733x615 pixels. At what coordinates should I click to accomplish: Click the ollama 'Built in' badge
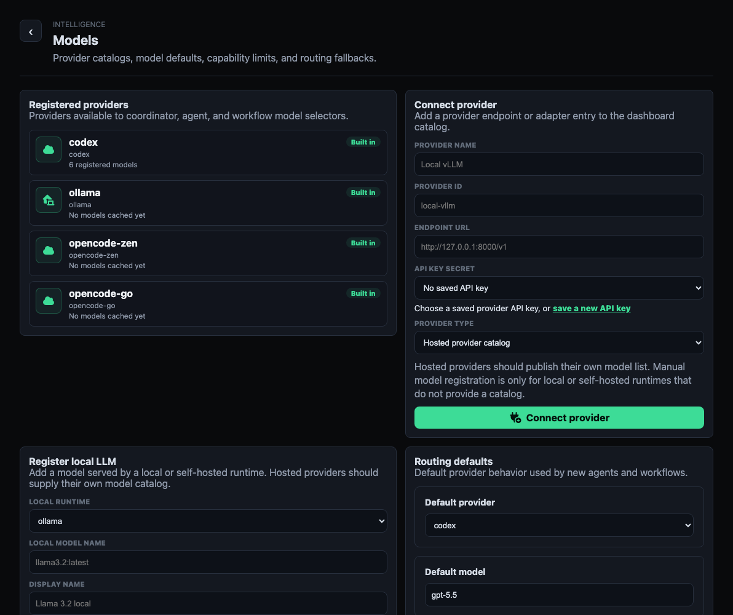[x=363, y=192]
